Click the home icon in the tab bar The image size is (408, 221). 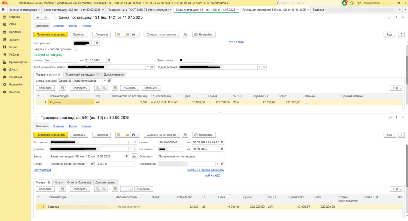point(3,9)
